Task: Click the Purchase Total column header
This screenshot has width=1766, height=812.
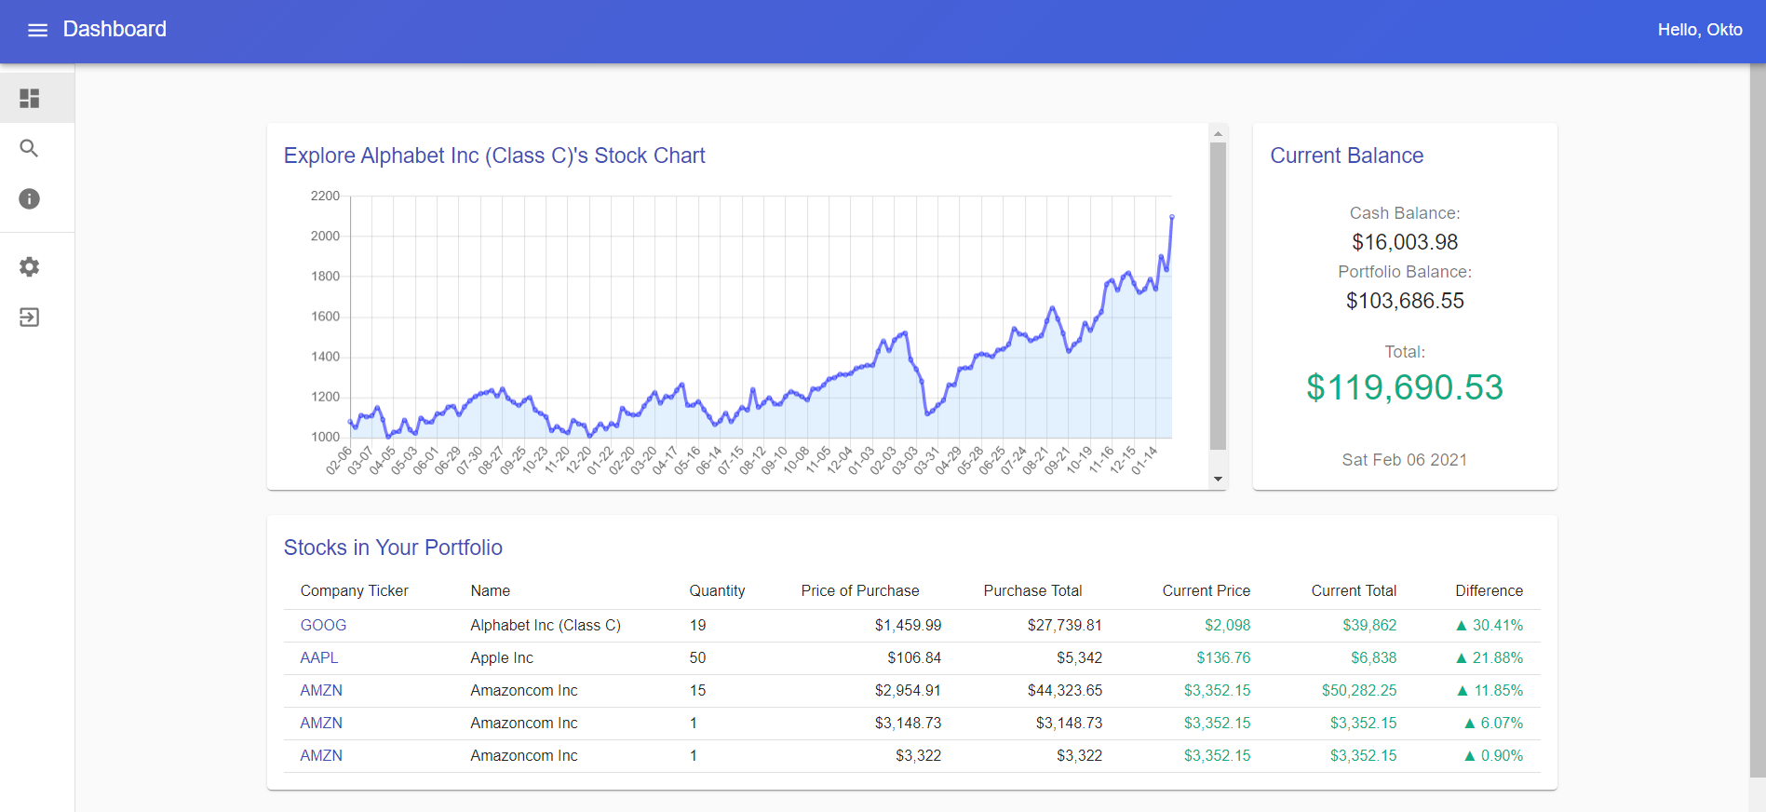Action: (1032, 591)
